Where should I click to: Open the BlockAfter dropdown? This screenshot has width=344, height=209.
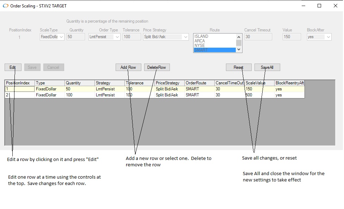point(328,37)
